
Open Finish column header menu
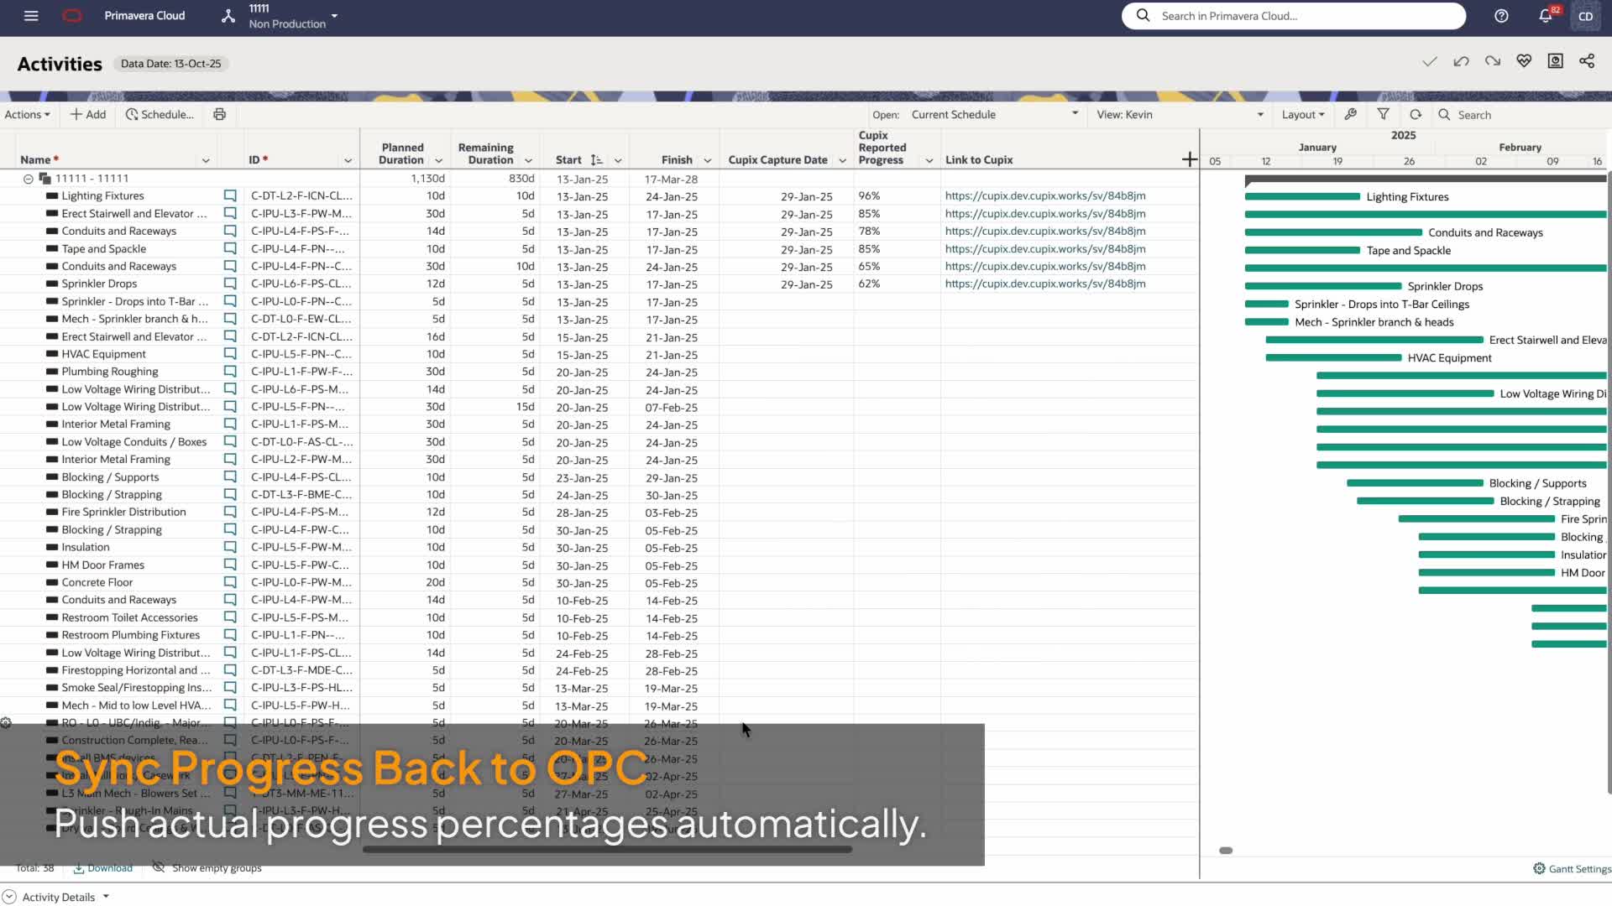pyautogui.click(x=708, y=160)
